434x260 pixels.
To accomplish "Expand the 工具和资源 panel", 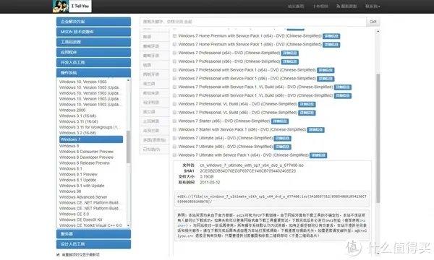I will coord(93,42).
